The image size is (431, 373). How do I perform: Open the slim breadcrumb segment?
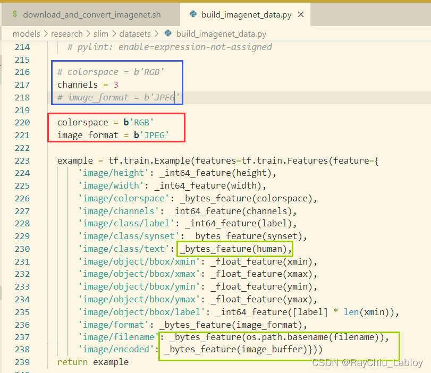[x=101, y=34]
